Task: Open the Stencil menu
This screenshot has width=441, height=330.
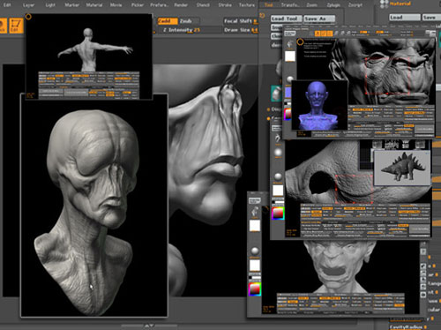Action: [x=203, y=5]
